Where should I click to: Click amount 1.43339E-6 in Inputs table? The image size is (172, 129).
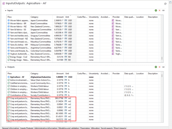click(x=59, y=32)
